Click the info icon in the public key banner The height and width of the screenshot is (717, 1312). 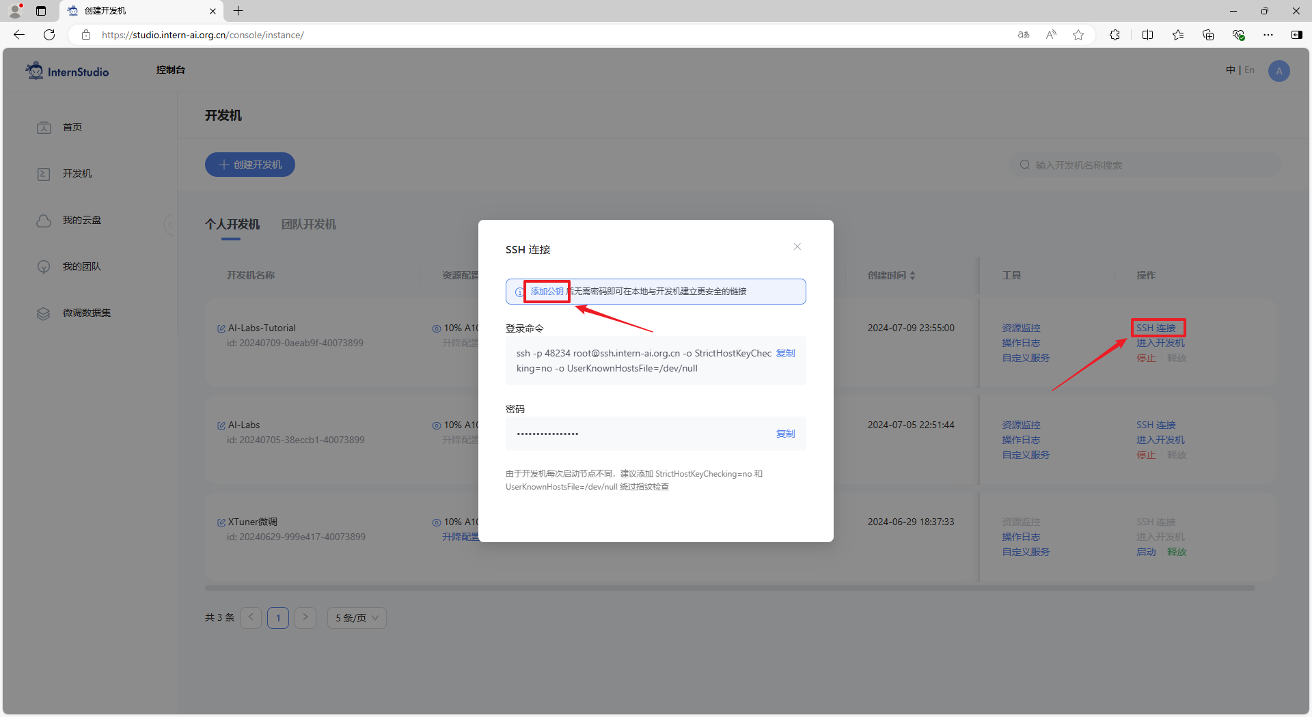click(x=519, y=292)
